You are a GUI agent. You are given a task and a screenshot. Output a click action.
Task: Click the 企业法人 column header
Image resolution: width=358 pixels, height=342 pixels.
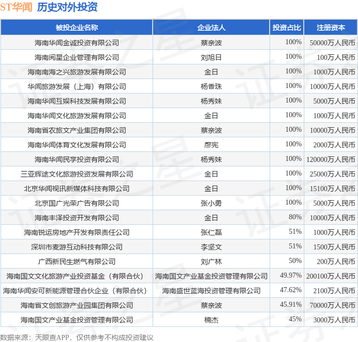(211, 28)
